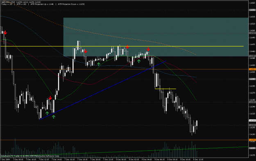Screen dimensions: 256x161
Task: Click the white current price label on the axis
Action: click(x=252, y=121)
